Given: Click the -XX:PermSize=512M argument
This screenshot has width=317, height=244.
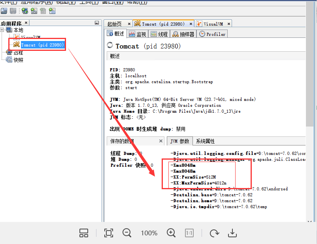Looking at the screenshot, I should tap(193, 177).
